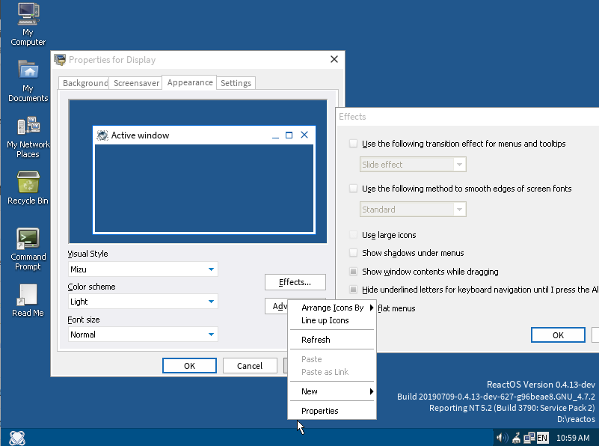The height and width of the screenshot is (446, 599).
Task: Select the My Documents desktop icon
Action: point(28,81)
